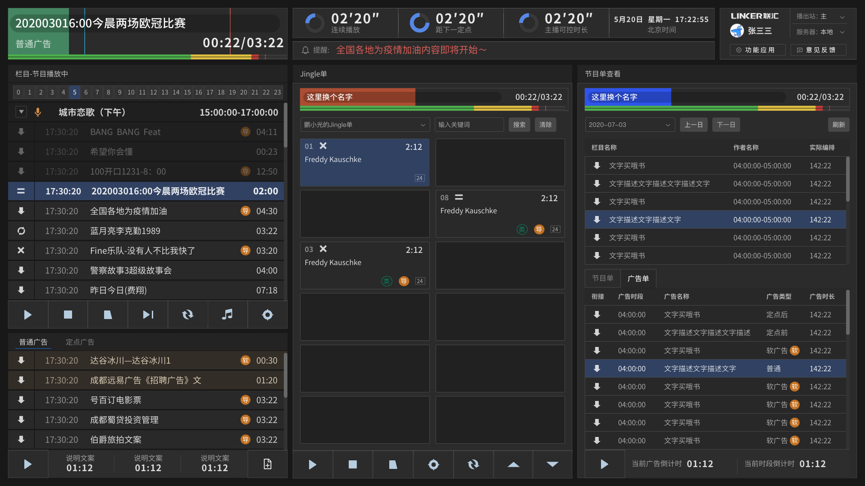Screen dimensions: 865x486
Task: Switch to the 定点广告 tab
Action: coord(80,342)
